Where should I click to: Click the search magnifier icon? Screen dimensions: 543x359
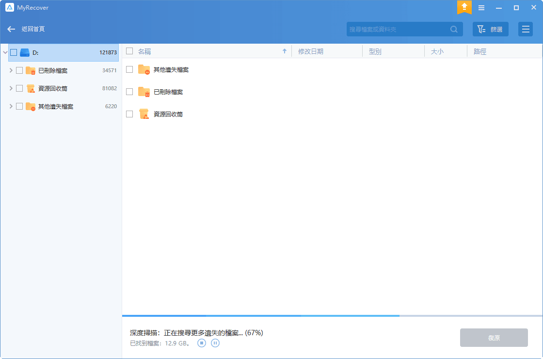[454, 30]
